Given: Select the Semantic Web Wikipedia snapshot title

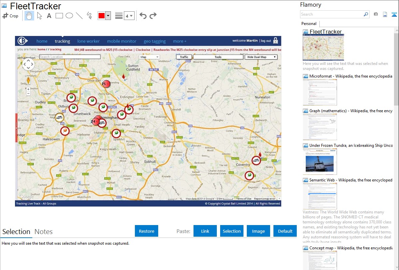Looking at the screenshot, I should pos(351,180).
